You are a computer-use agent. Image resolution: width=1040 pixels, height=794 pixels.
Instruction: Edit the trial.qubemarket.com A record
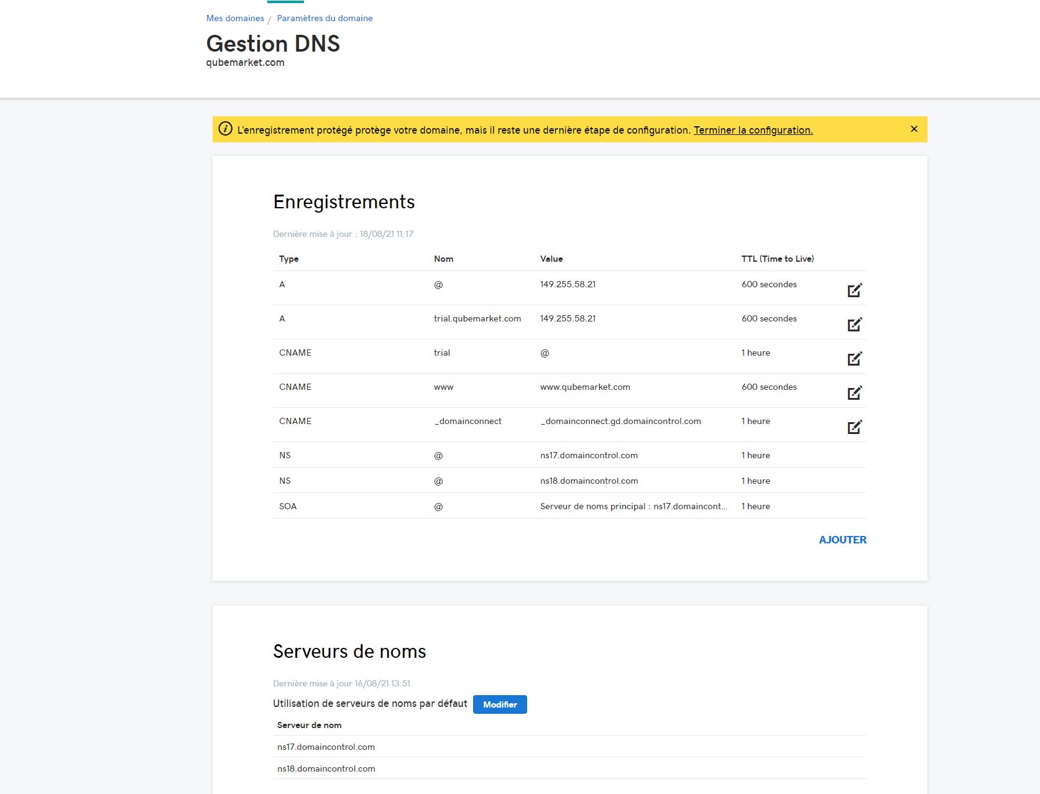click(x=854, y=325)
